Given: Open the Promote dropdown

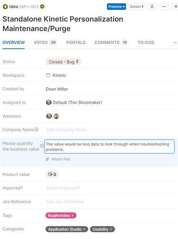Looking at the screenshot, I should coord(116,7).
